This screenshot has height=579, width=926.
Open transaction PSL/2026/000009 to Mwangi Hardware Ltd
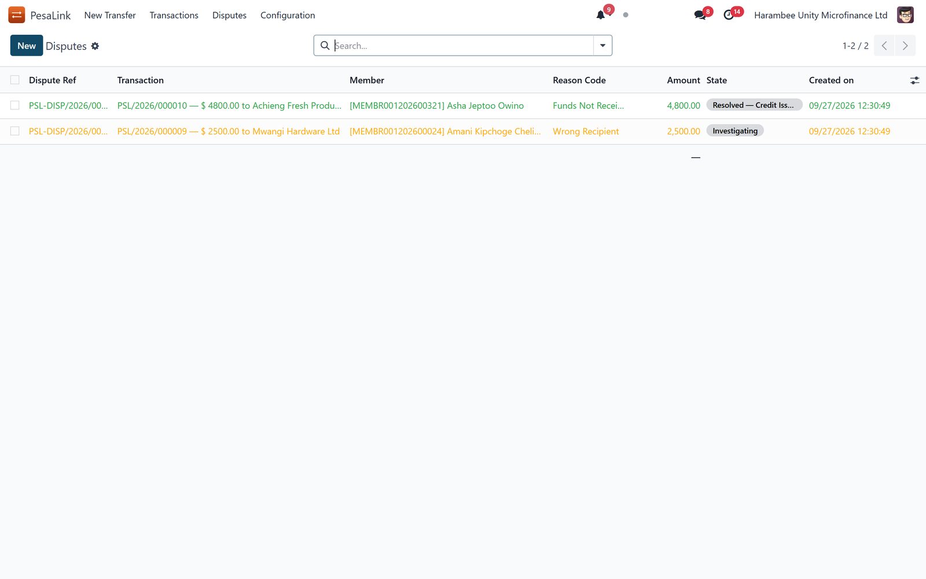tap(229, 131)
